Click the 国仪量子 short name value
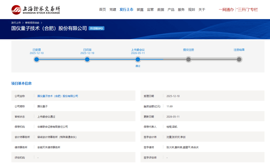This screenshot has width=270, height=168. point(42,106)
